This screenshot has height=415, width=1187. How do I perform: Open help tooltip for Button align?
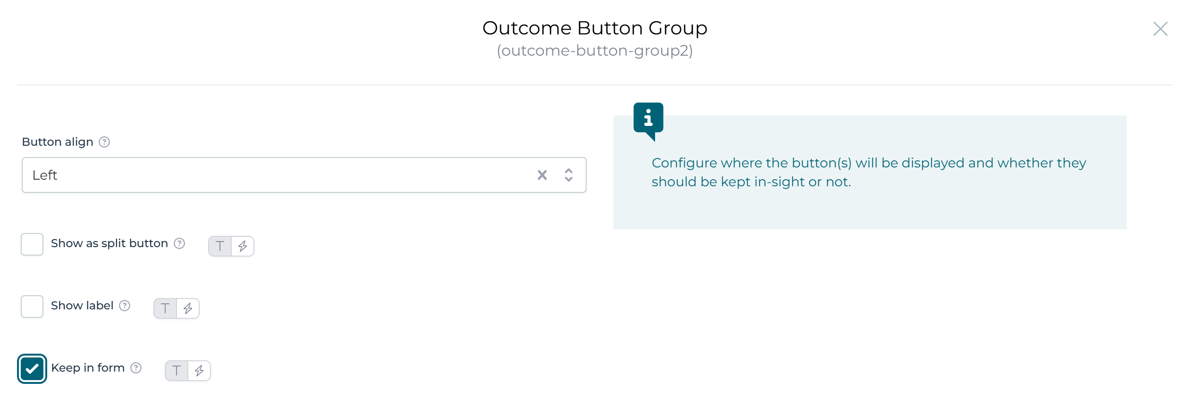pyautogui.click(x=104, y=141)
